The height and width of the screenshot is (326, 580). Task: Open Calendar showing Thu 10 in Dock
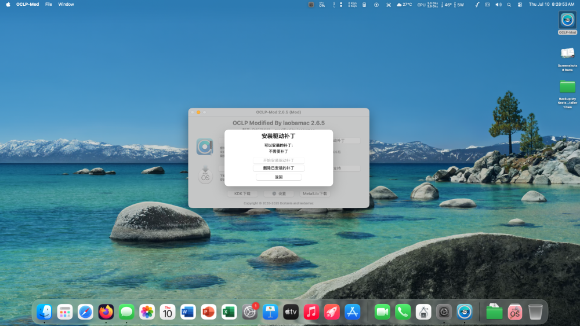coord(168,312)
